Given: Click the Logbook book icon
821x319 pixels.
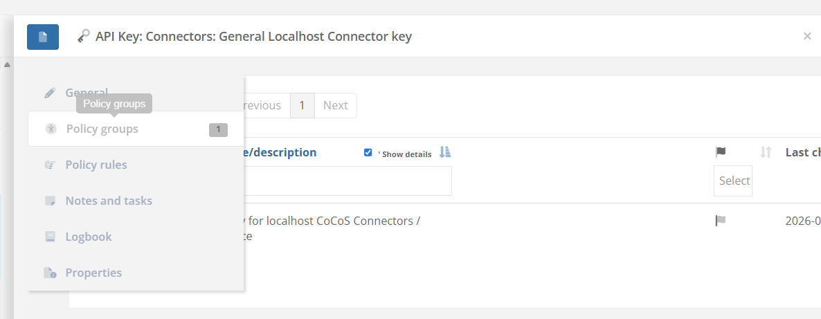Looking at the screenshot, I should click(x=50, y=237).
